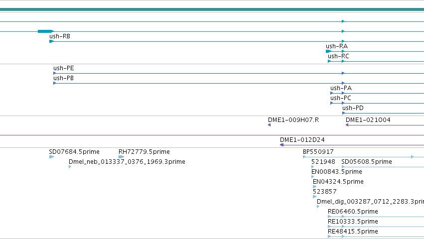The width and height of the screenshot is (424, 239).
Task: Select the ush-PB protein label
Action: tap(64, 78)
